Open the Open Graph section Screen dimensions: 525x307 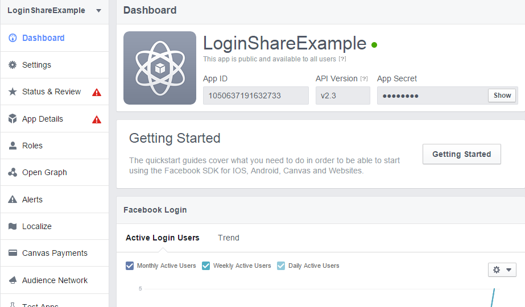click(55, 172)
